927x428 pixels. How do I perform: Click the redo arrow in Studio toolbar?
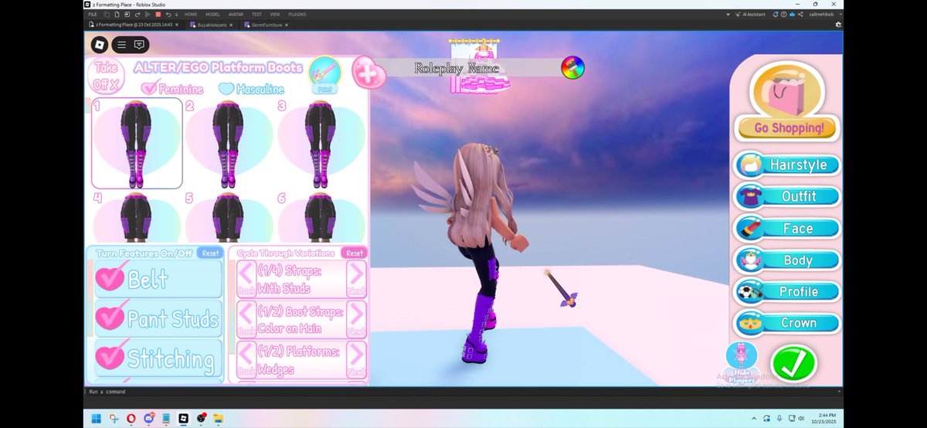pos(138,15)
